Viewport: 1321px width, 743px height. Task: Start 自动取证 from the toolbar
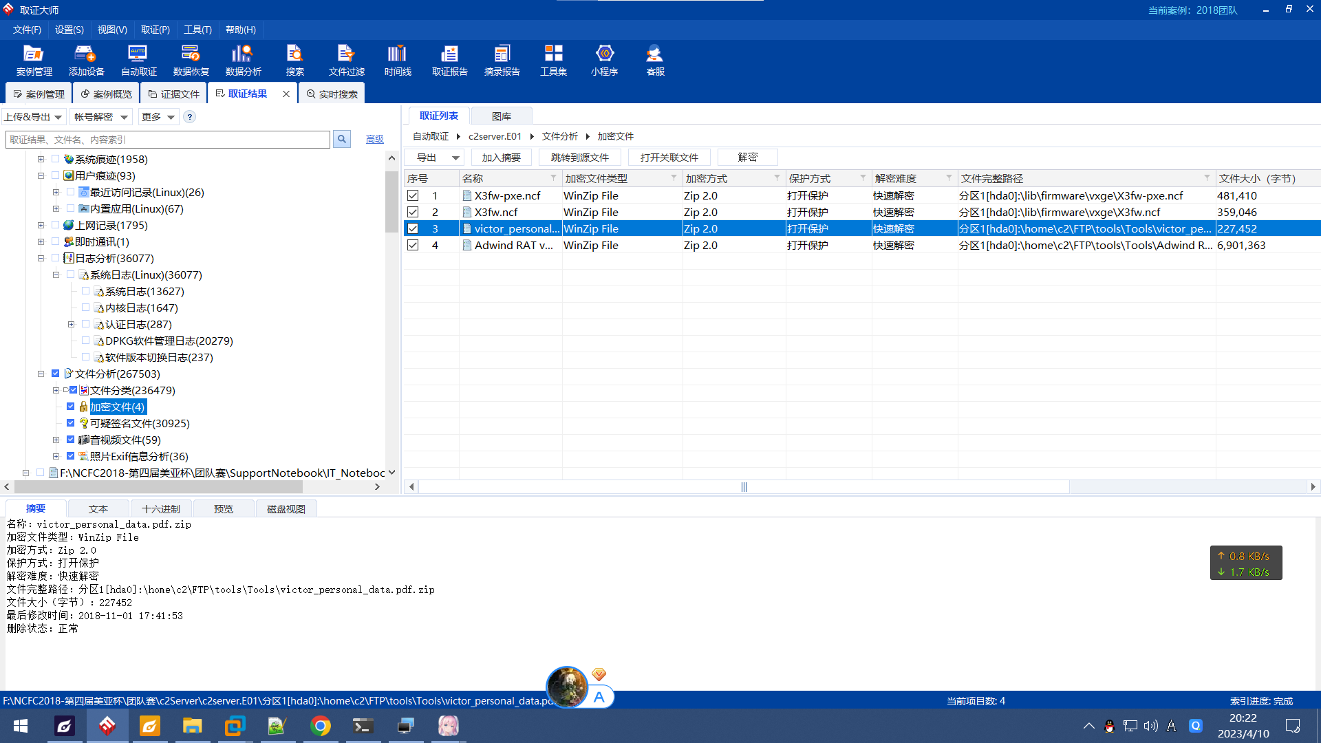tap(138, 60)
